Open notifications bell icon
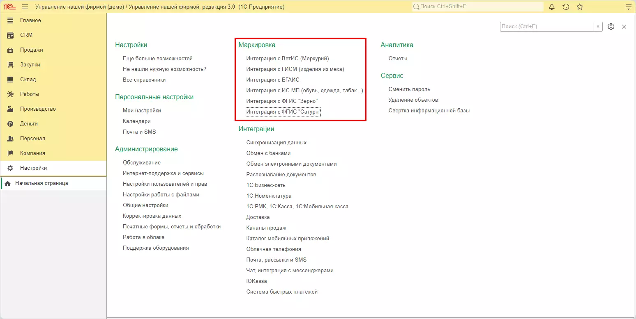The image size is (636, 319). tap(552, 7)
